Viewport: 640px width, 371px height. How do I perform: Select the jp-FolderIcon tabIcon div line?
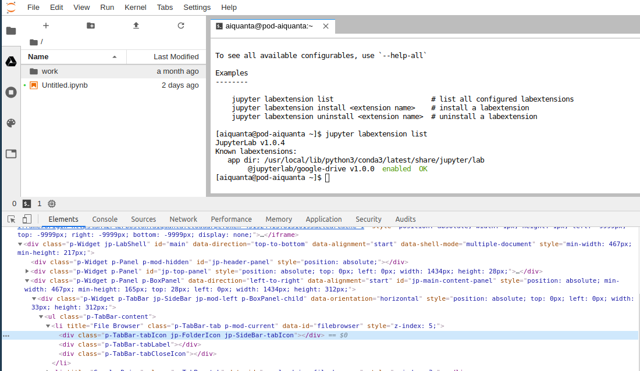coord(320,335)
